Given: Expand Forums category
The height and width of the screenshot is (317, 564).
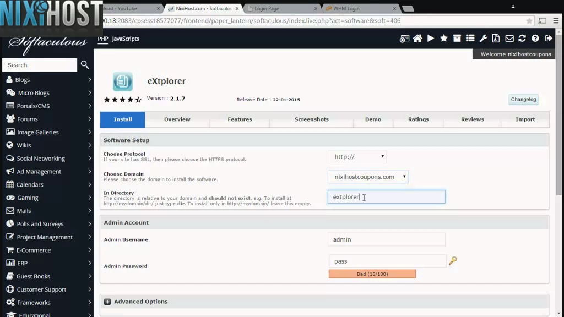Looking at the screenshot, I should 48,119.
